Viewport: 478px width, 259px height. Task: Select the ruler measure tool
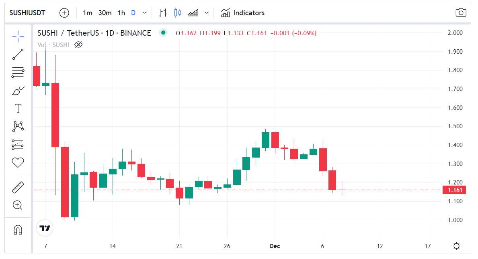click(18, 187)
